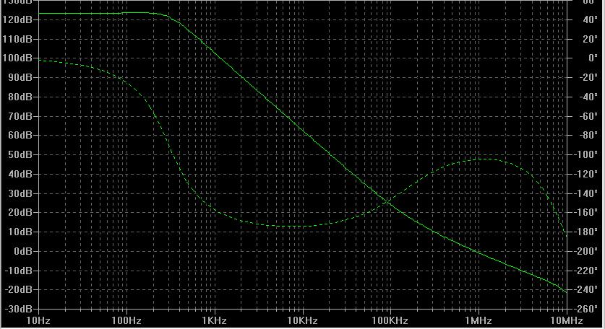Click the 10MHz frequency axis label
605x329 pixels.
coord(567,320)
